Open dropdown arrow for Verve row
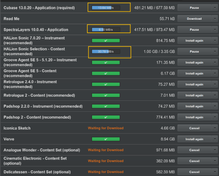 pos(215,139)
